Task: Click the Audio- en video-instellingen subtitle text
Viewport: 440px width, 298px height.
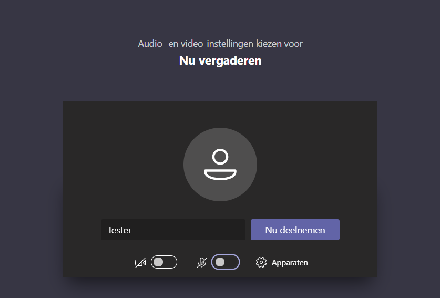Action: point(220,44)
